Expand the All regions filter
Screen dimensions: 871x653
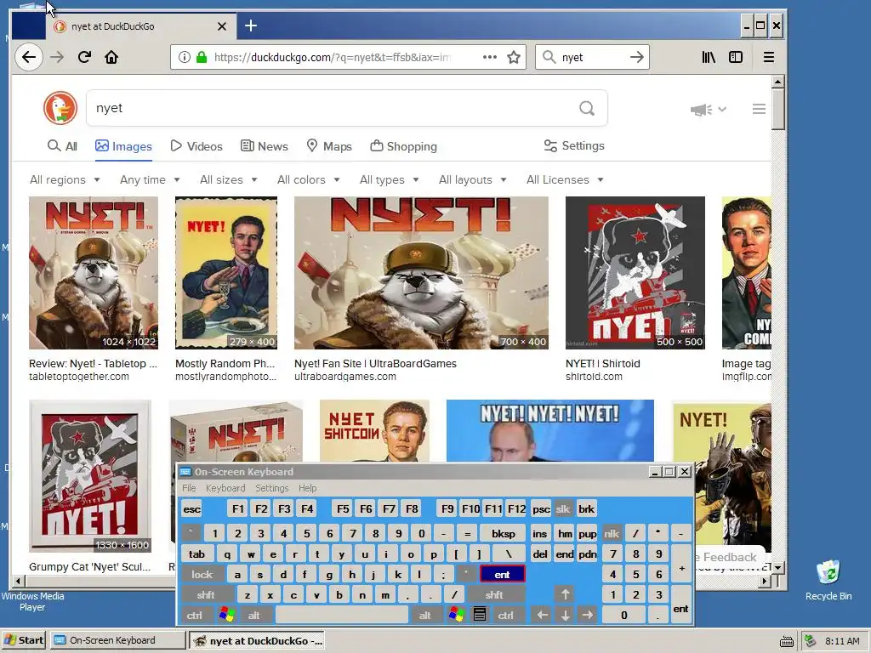click(65, 180)
